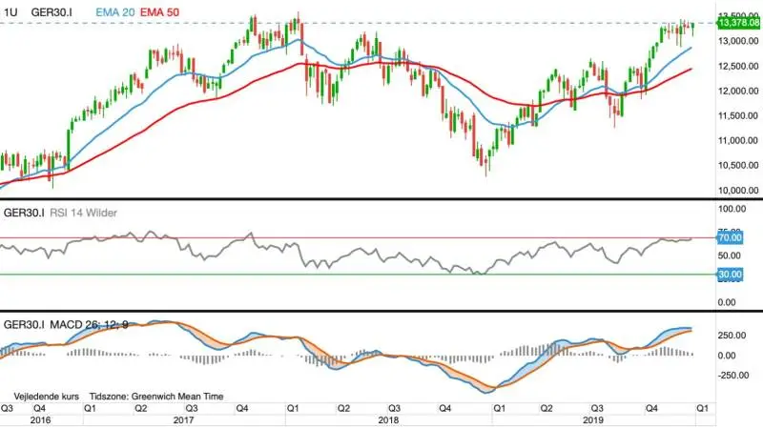Image resolution: width=763 pixels, height=429 pixels.
Task: Click the Vejledende kurs label
Action: [x=46, y=397]
